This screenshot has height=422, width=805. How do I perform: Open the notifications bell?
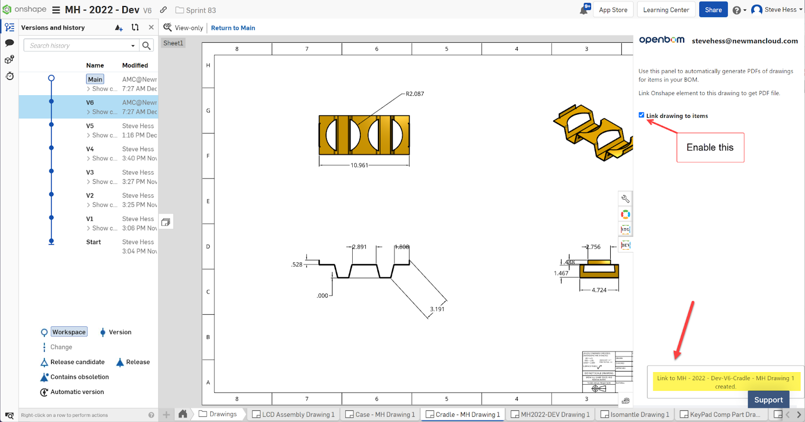[584, 10]
